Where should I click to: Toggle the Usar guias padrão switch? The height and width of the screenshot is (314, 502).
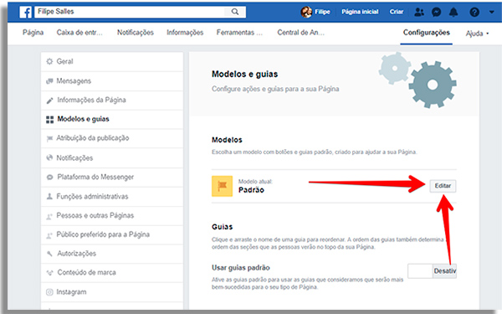pos(432,271)
